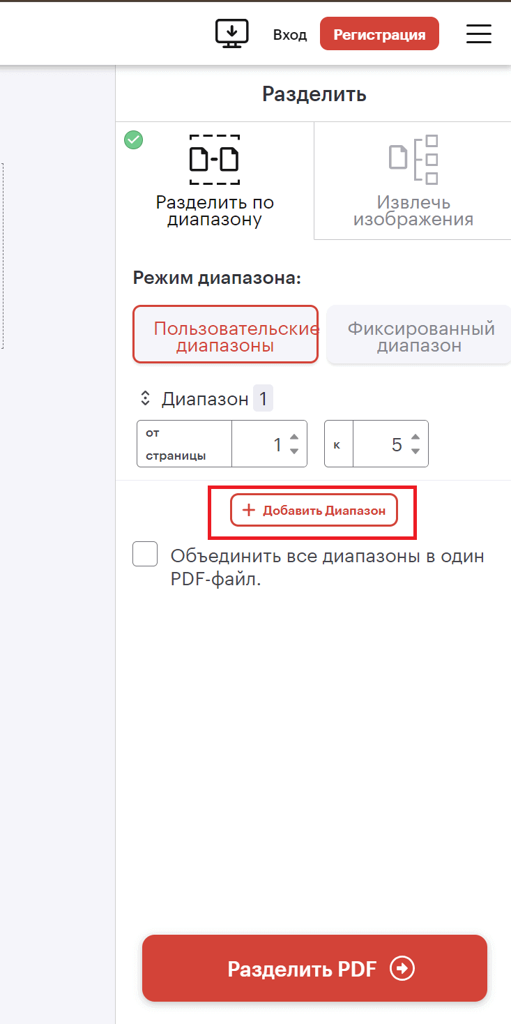This screenshot has height=1024, width=511.
Task: Select the Разделить по диапазону split mode icon
Action: [x=214, y=160]
